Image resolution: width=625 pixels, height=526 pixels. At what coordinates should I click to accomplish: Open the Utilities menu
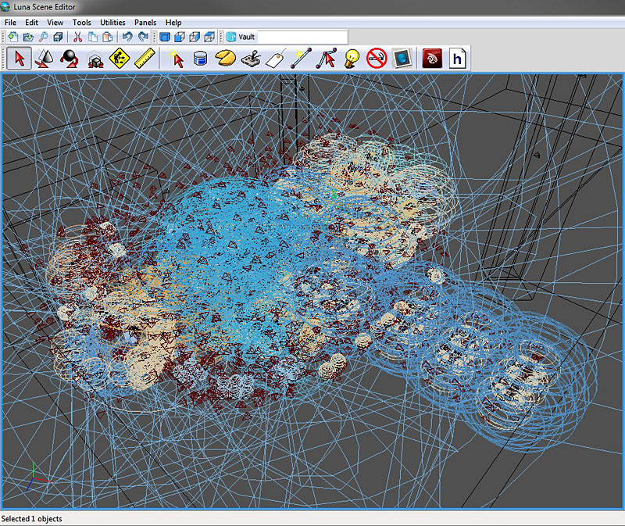[x=112, y=23]
